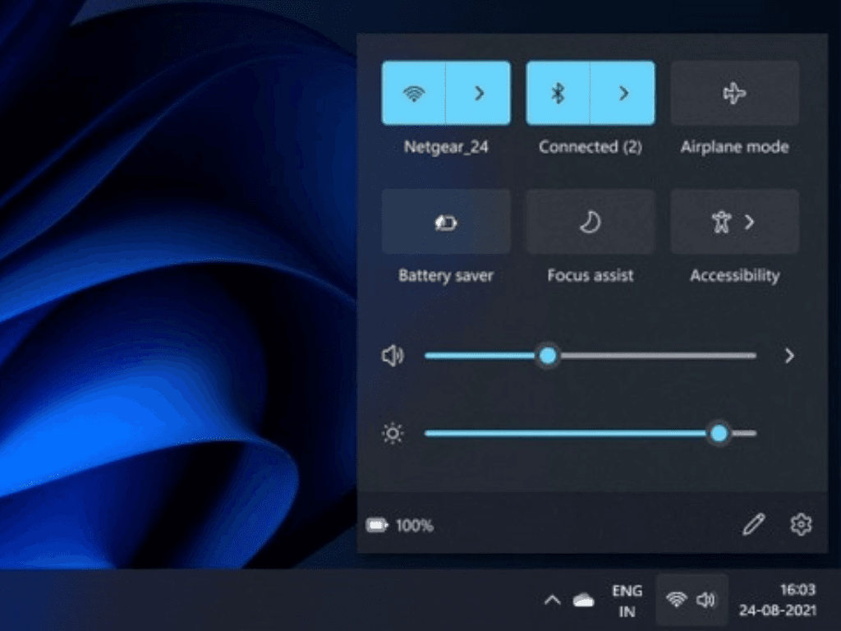Viewport: 841px width, 631px height.
Task: Enable Focus assist moon tile
Action: coord(590,222)
